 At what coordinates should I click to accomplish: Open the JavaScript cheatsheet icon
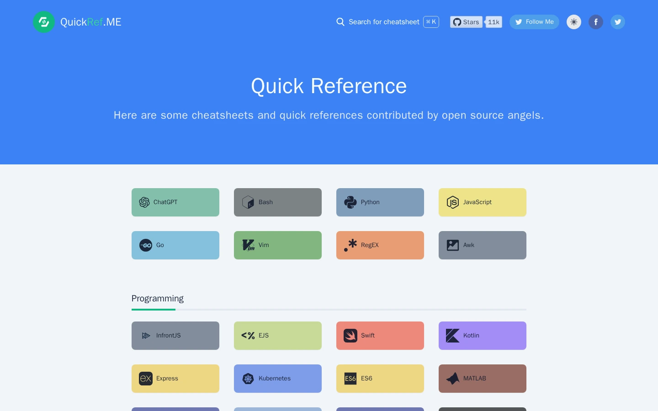point(453,202)
